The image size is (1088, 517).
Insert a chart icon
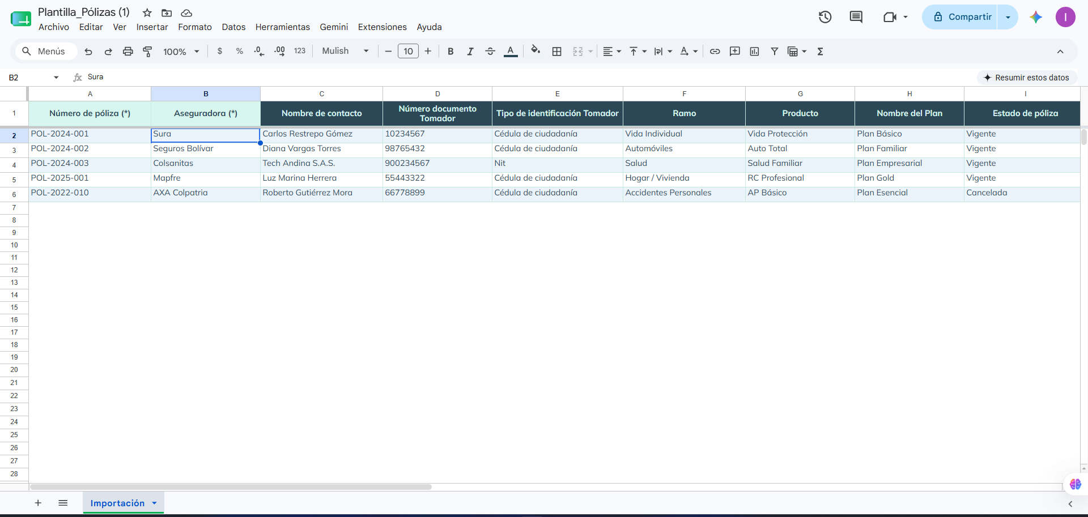coord(755,52)
